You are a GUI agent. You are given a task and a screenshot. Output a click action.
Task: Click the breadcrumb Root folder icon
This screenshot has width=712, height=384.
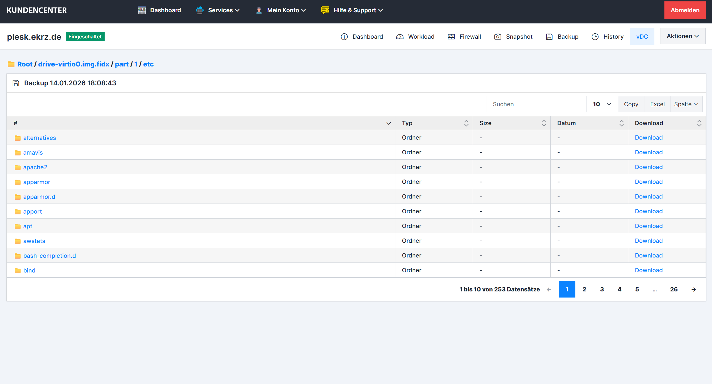(11, 64)
